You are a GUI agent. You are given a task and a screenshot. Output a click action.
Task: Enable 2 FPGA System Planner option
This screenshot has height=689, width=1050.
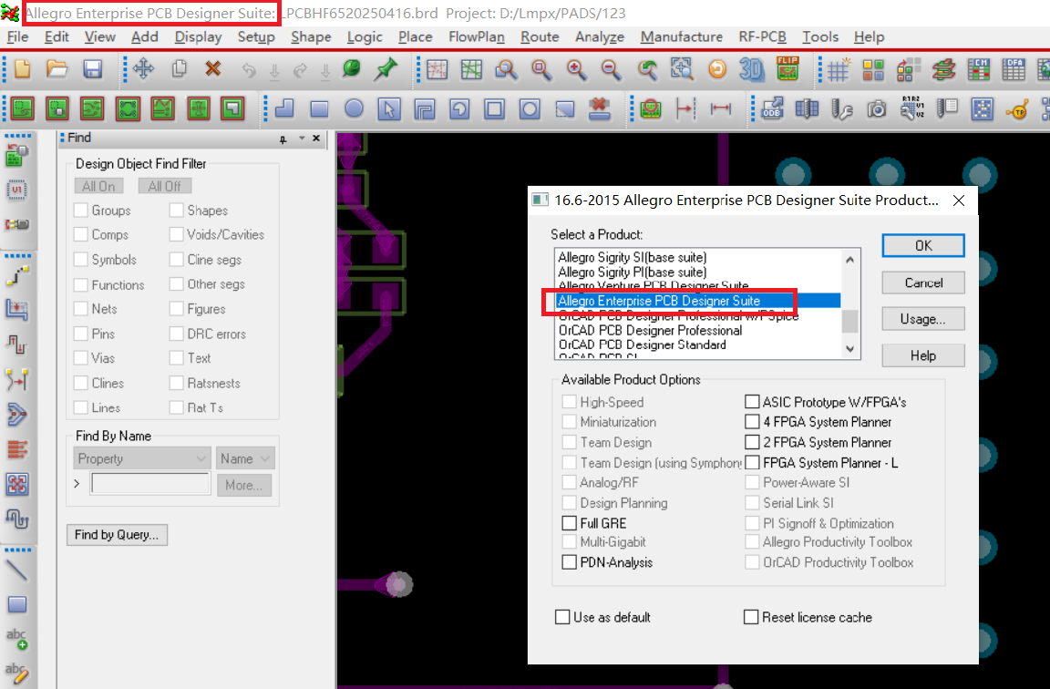click(x=752, y=443)
